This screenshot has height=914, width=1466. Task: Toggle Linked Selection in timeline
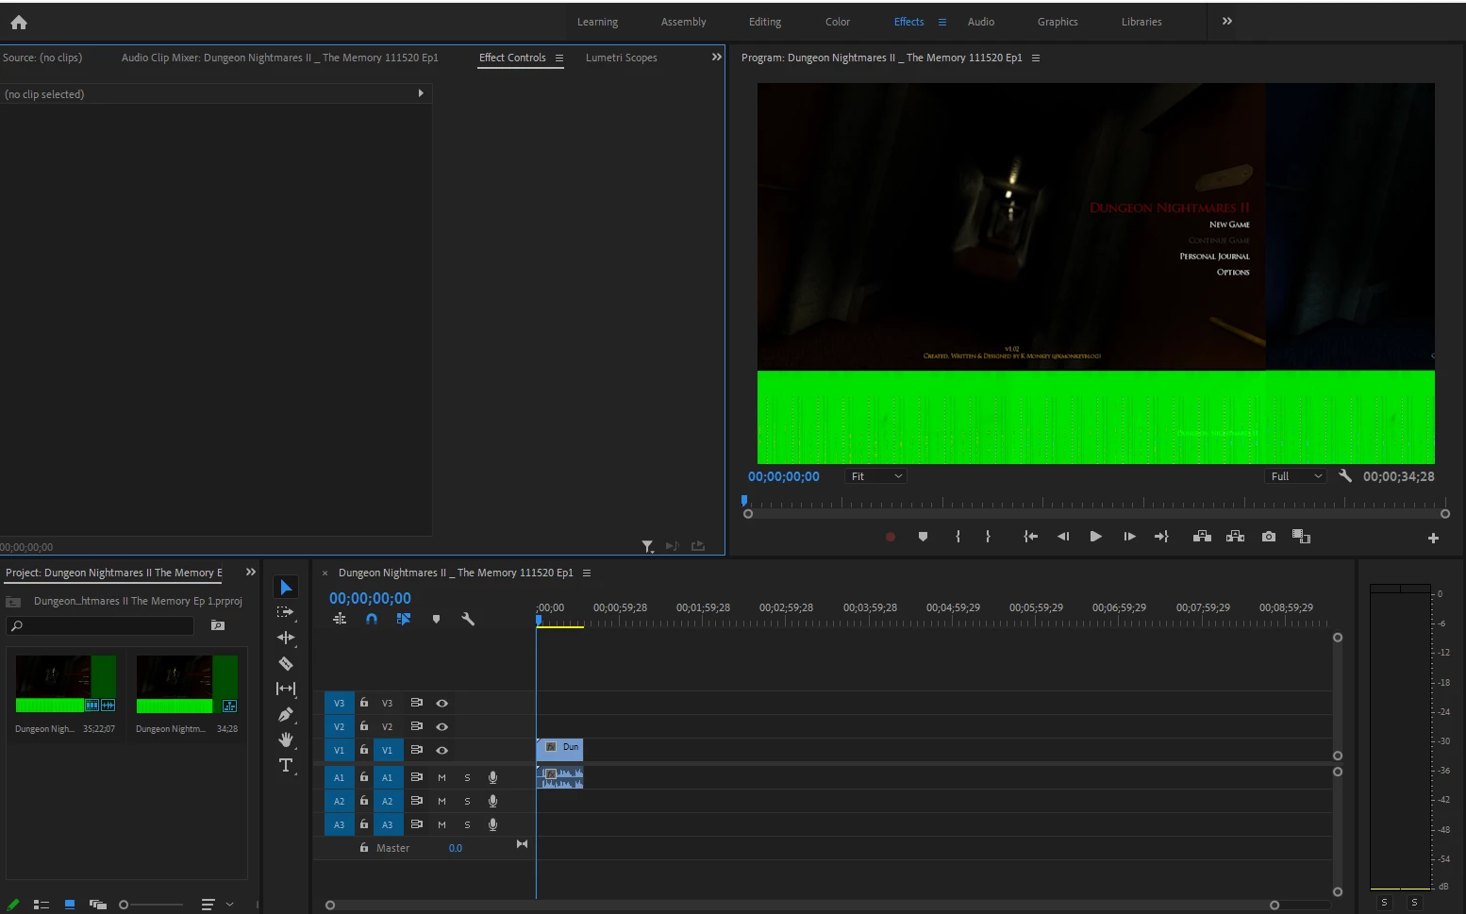tap(404, 620)
